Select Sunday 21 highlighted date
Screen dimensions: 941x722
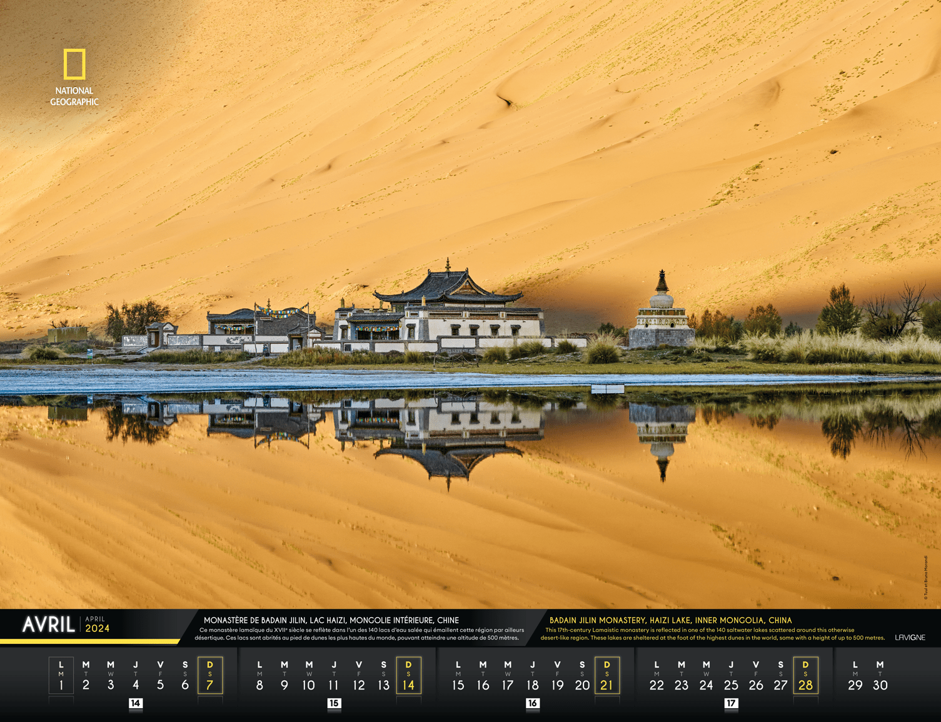606,676
